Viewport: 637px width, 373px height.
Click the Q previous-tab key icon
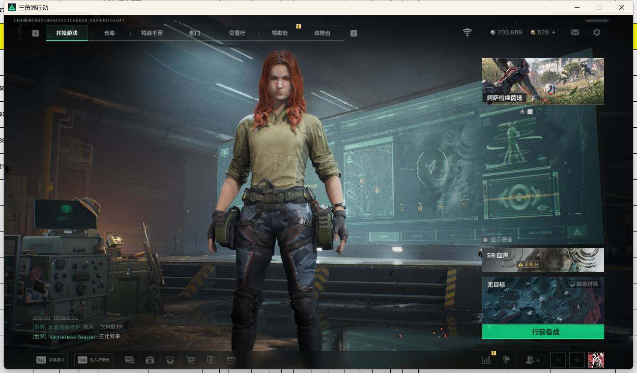[35, 33]
